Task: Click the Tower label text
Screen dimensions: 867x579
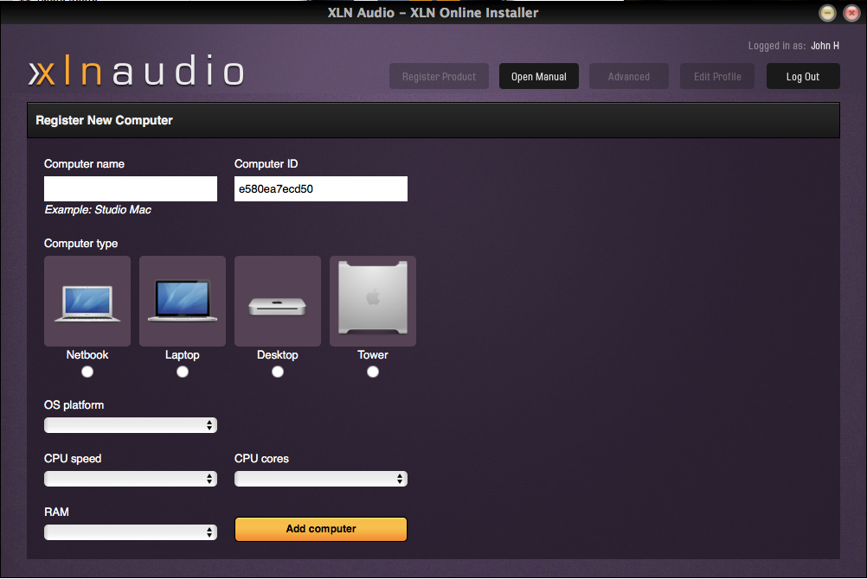Action: pos(373,354)
